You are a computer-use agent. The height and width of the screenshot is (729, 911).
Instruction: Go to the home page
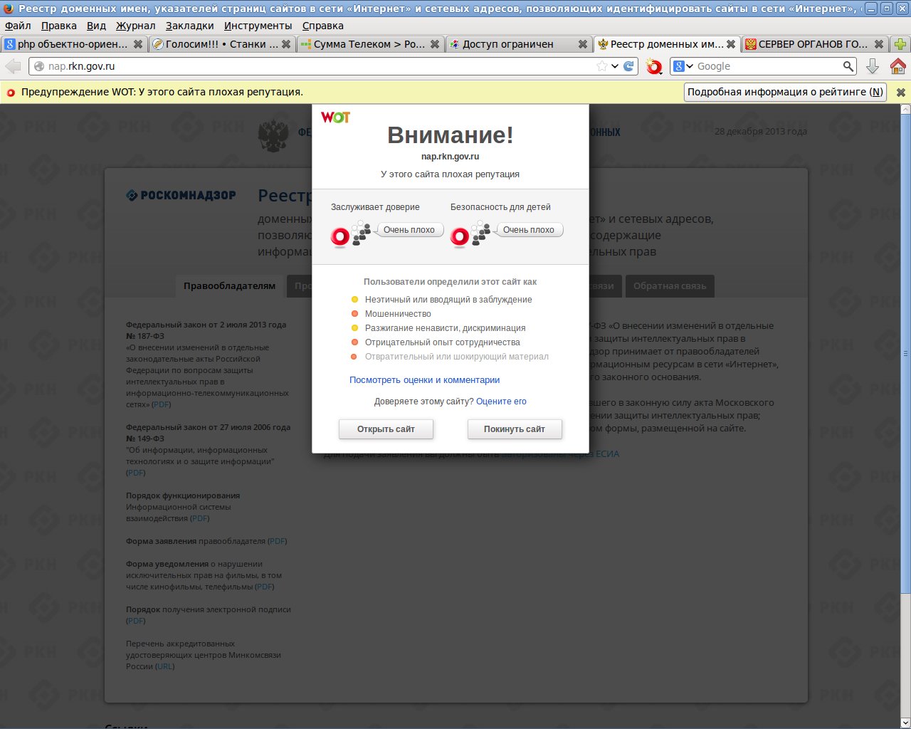tap(898, 66)
